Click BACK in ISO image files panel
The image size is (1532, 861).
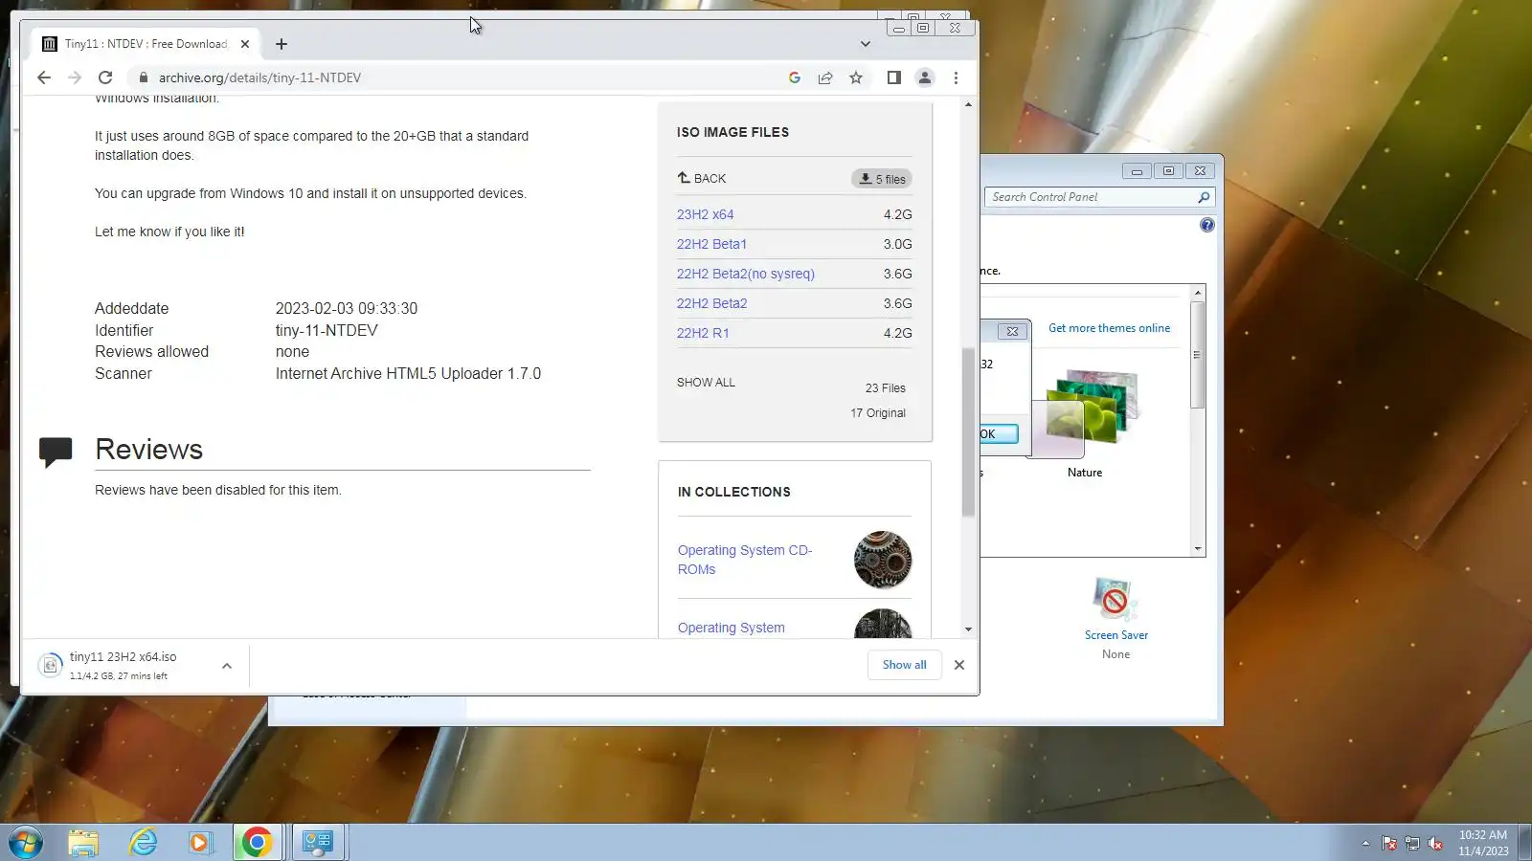pos(702,178)
